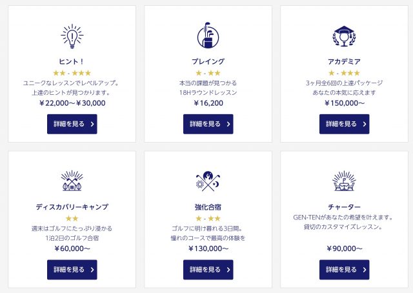Screen dimensions: 413x293
Task: Open 詳細を見る for the プレイング lesson
Action: 208,124
